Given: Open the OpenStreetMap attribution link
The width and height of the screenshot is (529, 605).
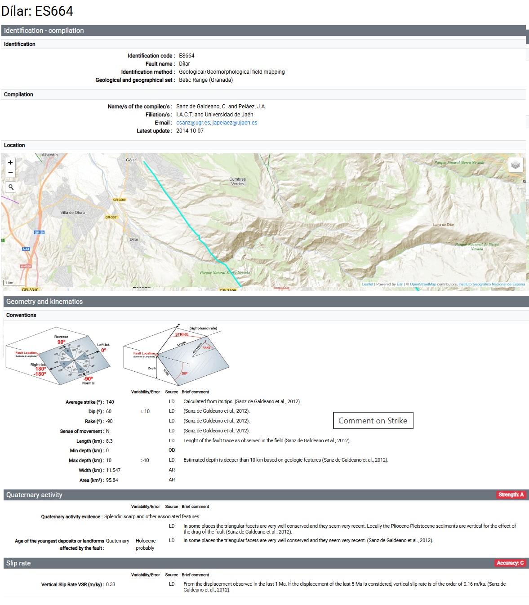Looking at the screenshot, I should coord(423,284).
